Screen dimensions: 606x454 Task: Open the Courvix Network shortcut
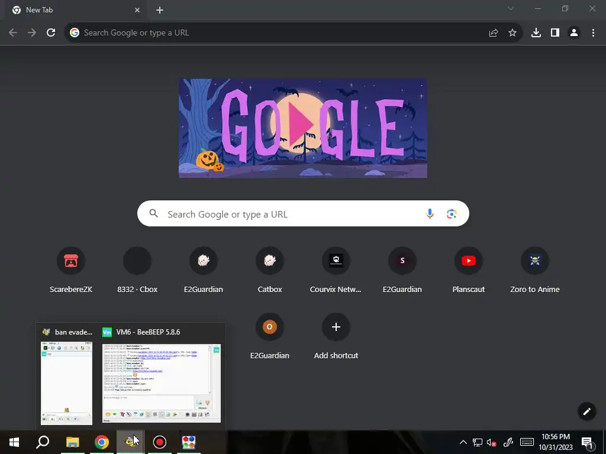pyautogui.click(x=336, y=271)
